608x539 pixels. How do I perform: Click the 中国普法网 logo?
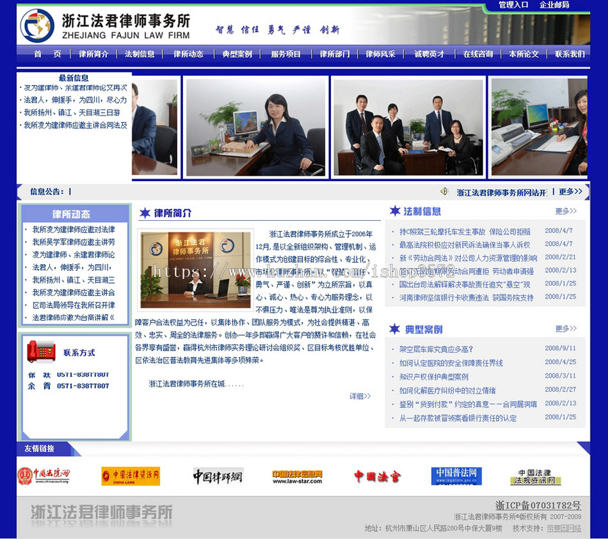(458, 475)
